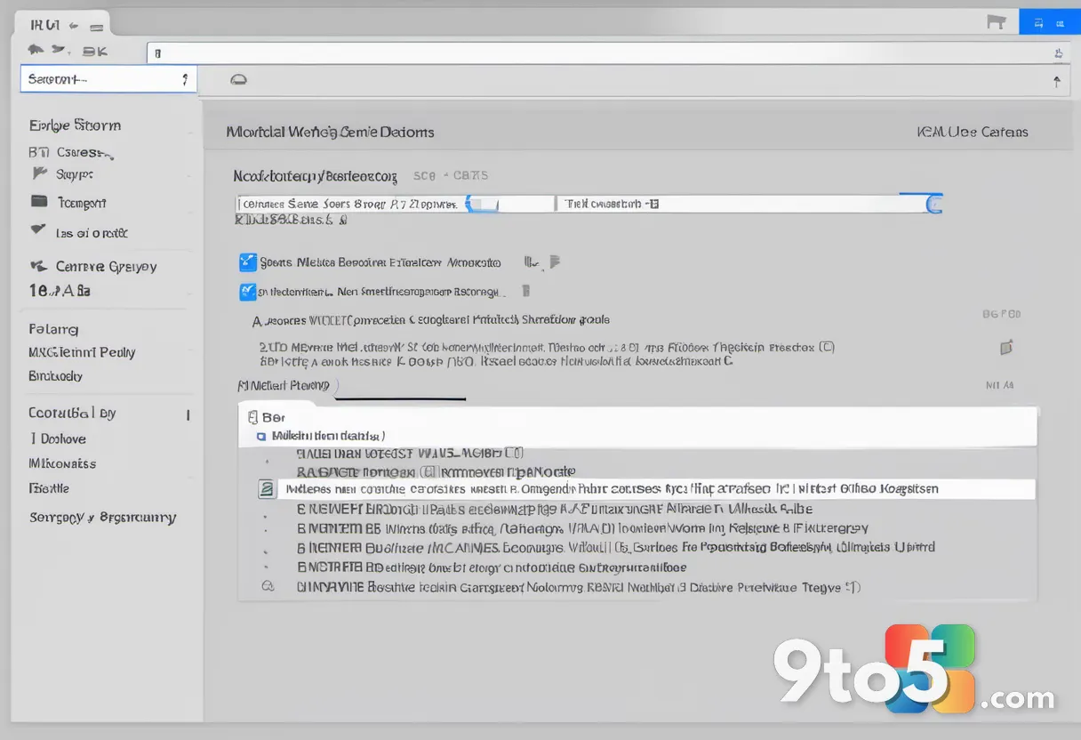Toggle the small checkbox under the 'Ber' header
Screen dimensions: 1081x740
point(261,437)
